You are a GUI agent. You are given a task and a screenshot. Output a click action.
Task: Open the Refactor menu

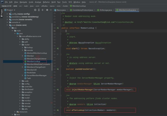(x=46, y=2)
